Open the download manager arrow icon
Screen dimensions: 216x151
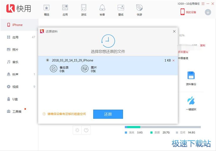pyautogui.click(x=208, y=12)
